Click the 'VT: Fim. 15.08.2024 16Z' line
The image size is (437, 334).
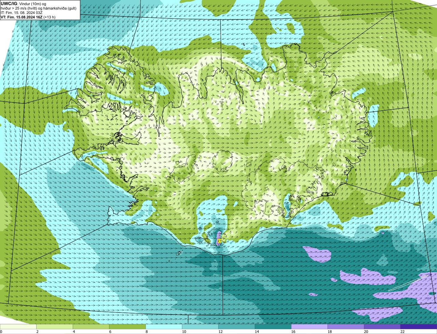click(x=22, y=17)
